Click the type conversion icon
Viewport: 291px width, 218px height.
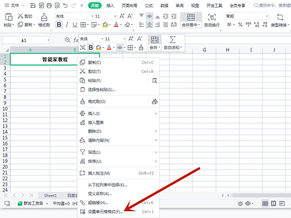(x=280, y=17)
